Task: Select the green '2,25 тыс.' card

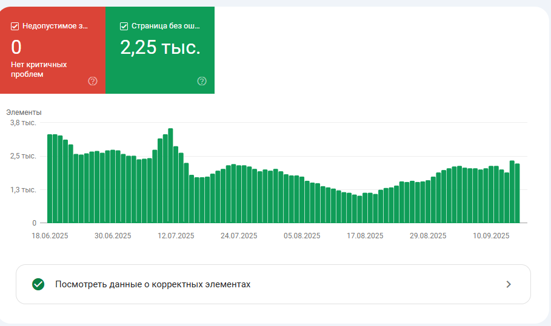Action: pyautogui.click(x=160, y=50)
